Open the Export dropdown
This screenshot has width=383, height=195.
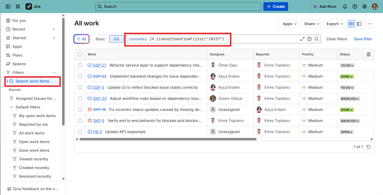tap(334, 24)
